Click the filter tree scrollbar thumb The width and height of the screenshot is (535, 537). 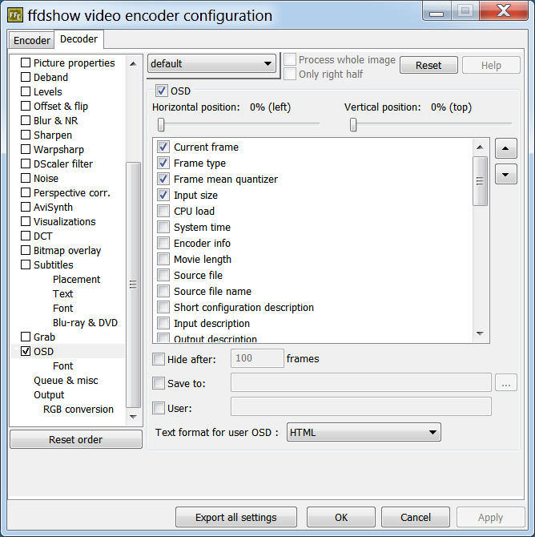[134, 285]
